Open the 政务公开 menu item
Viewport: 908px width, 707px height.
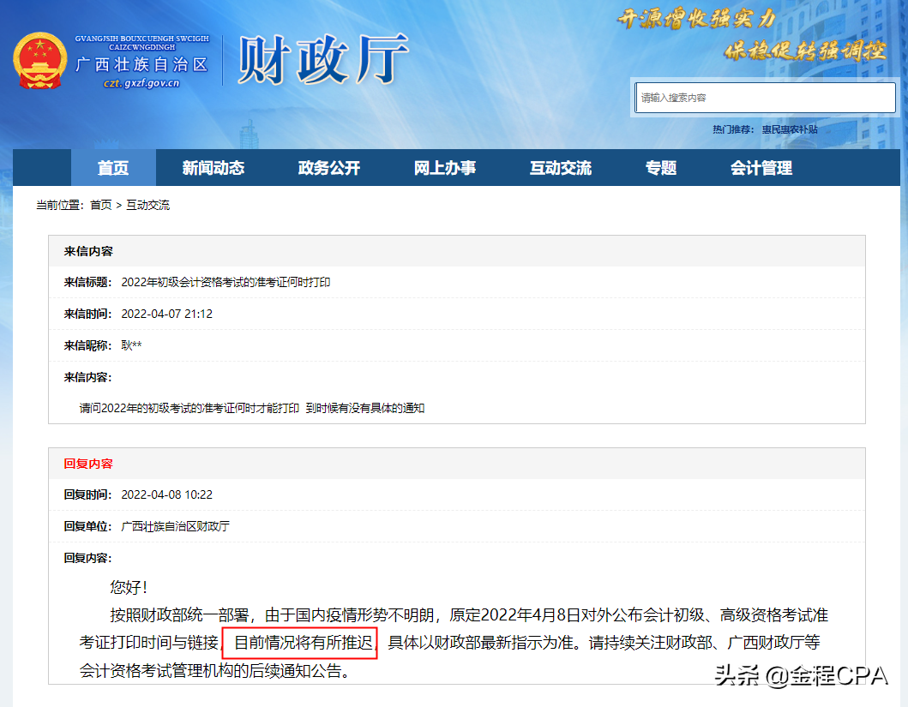(329, 168)
